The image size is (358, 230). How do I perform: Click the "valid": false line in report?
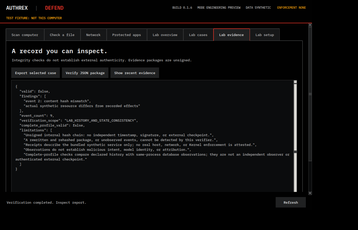(35, 91)
